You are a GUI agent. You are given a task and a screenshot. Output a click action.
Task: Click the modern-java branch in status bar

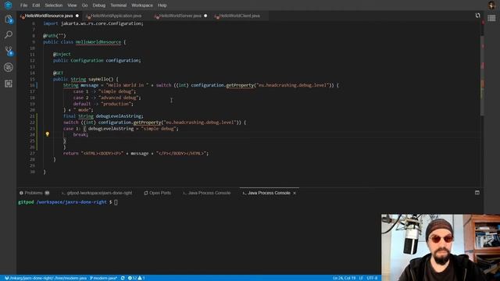pyautogui.click(x=103, y=278)
